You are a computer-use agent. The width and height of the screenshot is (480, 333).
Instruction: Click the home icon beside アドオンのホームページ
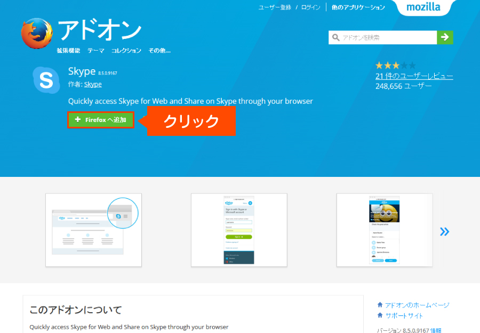point(379,305)
